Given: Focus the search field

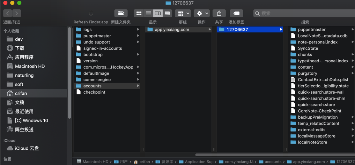Looking at the screenshot, I should pos(304,13).
